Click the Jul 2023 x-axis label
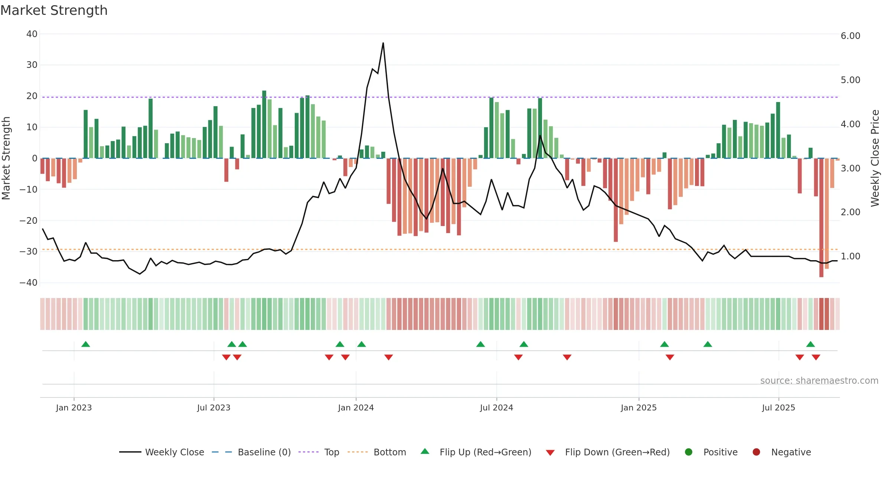 point(214,407)
